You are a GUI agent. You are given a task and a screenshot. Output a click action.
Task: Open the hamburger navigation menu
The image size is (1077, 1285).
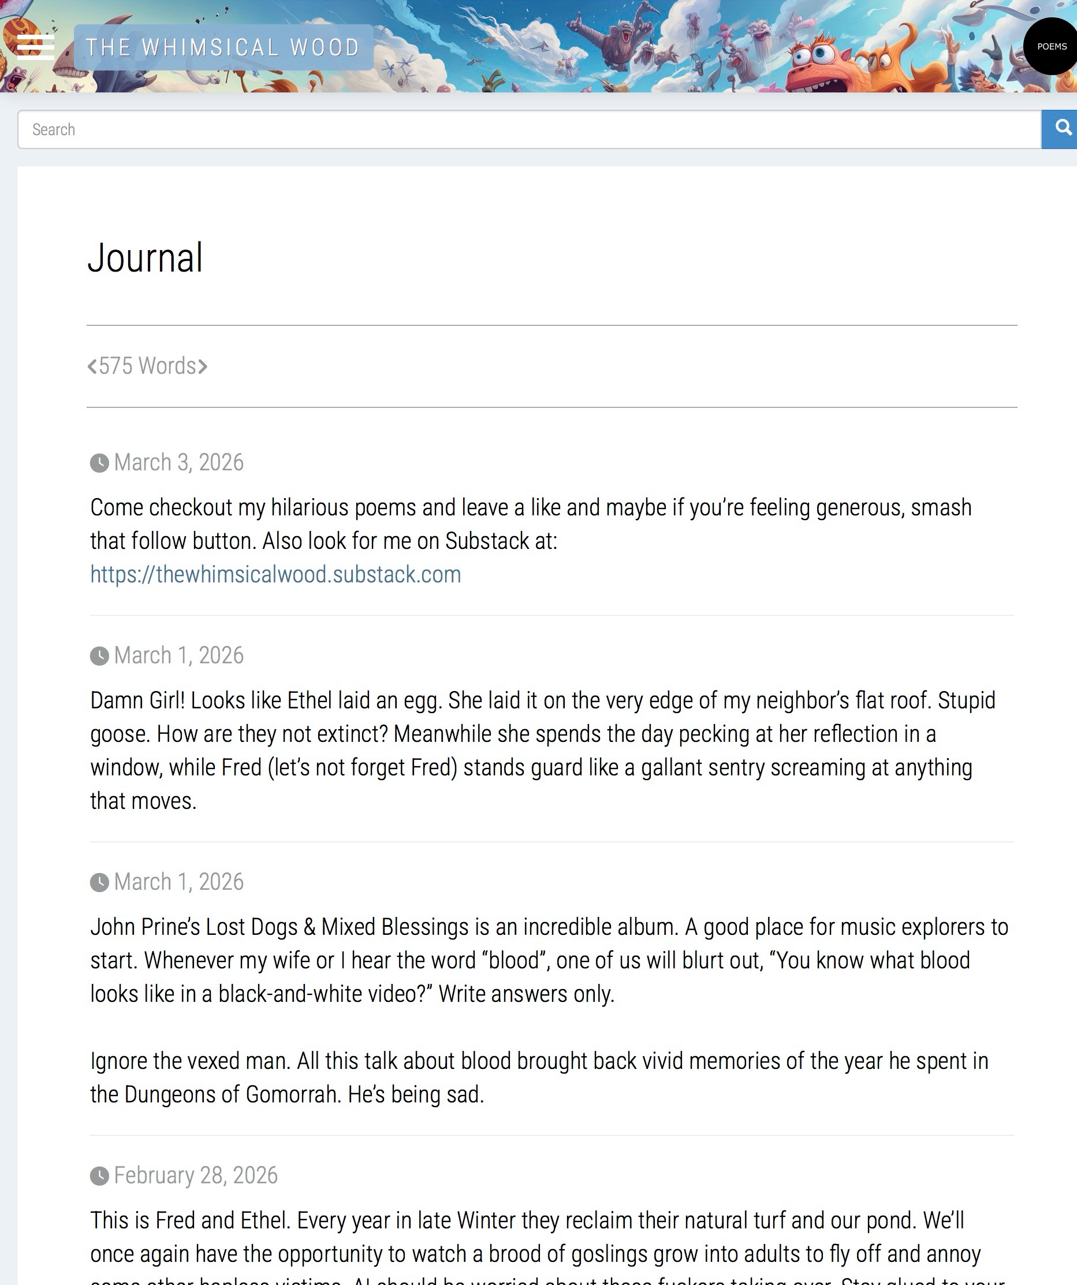tap(35, 46)
